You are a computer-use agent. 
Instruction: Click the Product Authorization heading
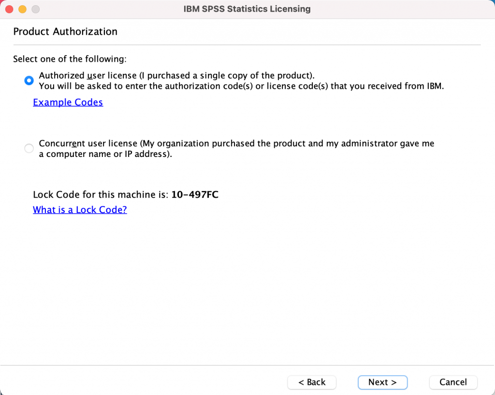[65, 31]
